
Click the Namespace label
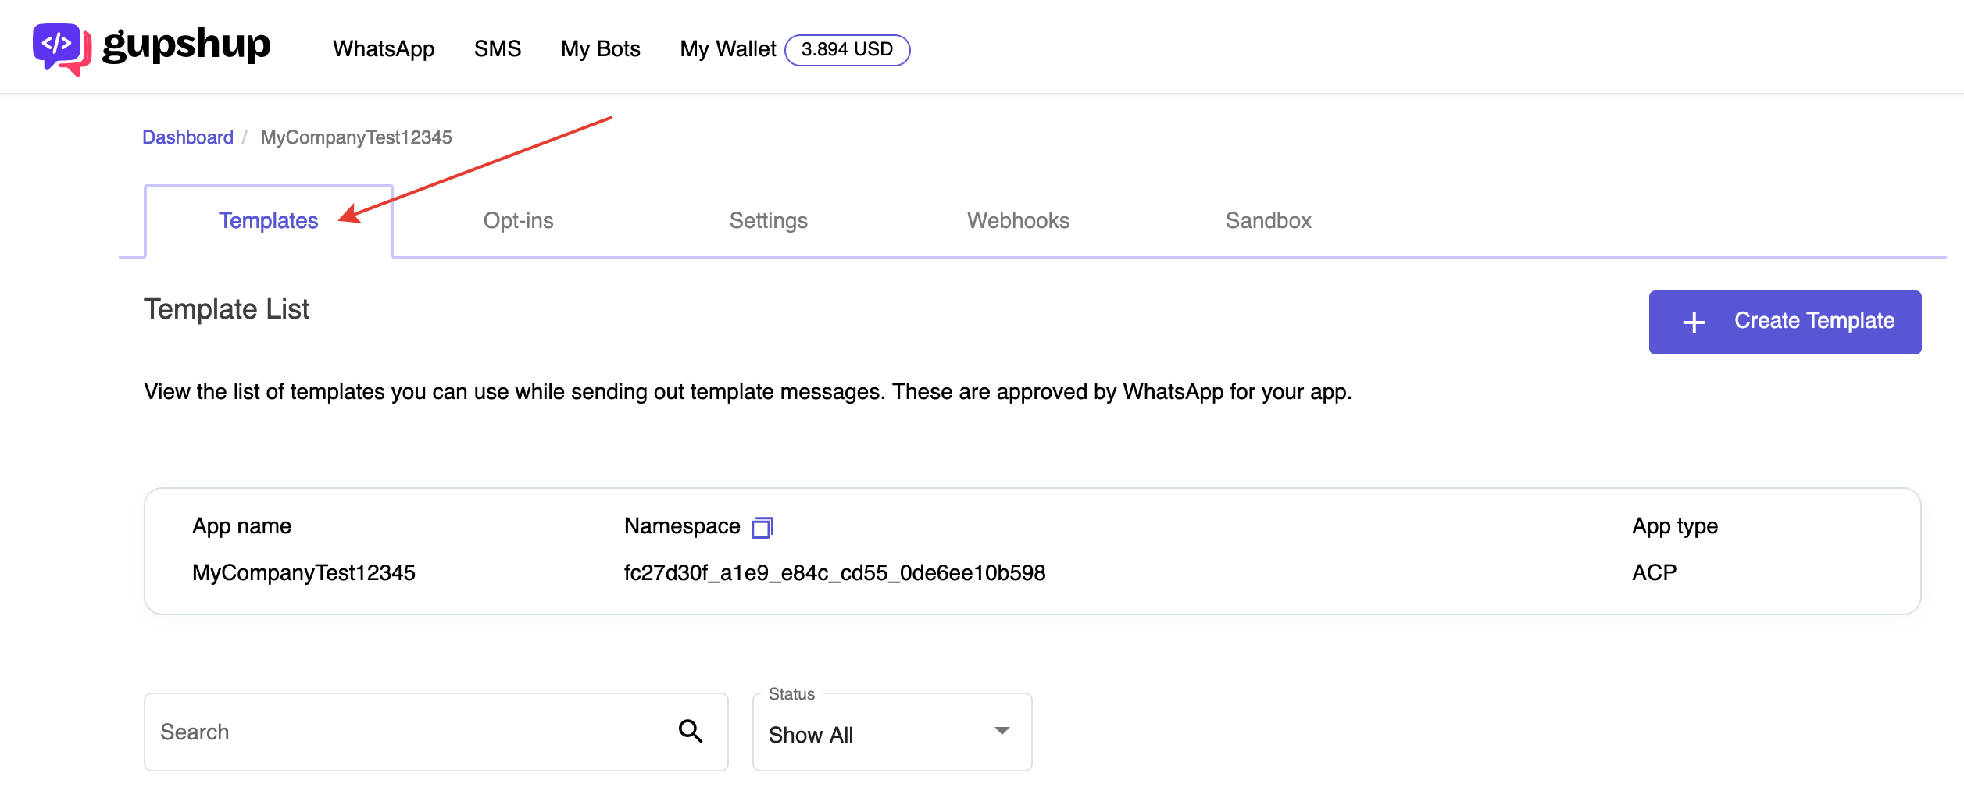[682, 526]
